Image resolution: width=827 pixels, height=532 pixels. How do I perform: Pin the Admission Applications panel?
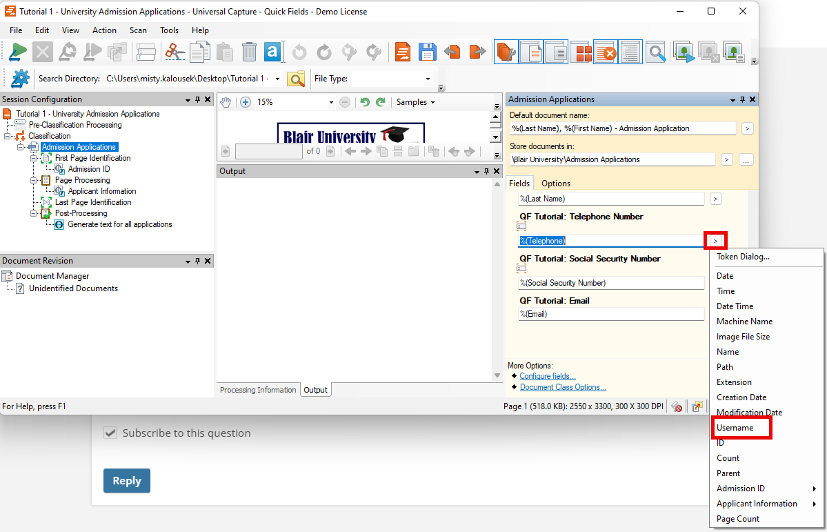click(x=743, y=99)
